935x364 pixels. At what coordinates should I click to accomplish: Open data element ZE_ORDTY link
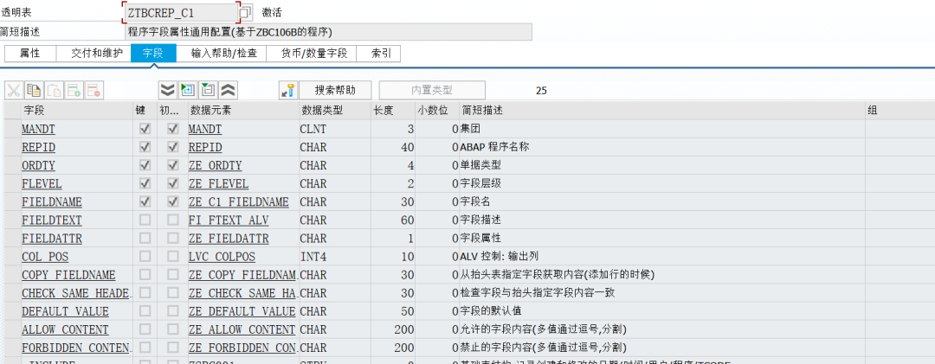(216, 166)
